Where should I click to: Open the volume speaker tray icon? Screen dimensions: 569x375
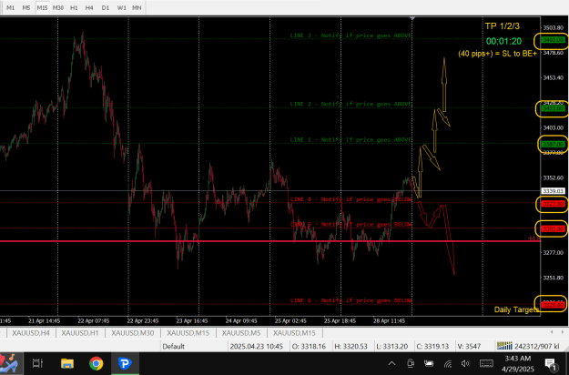point(465,363)
